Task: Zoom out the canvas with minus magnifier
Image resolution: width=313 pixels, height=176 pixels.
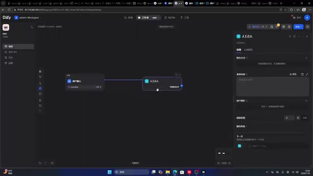Action: pyautogui.click(x=219, y=163)
